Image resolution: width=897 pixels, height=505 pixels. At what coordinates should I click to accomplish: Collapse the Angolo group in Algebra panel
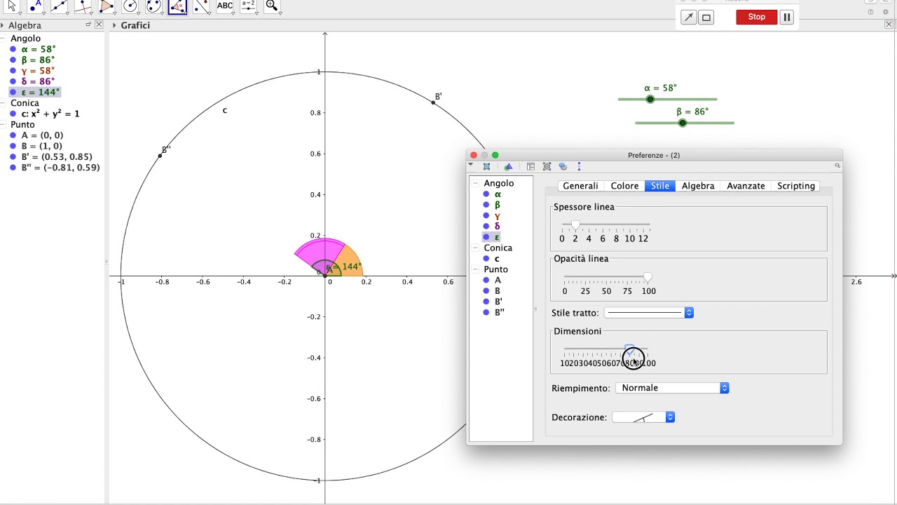4,39
